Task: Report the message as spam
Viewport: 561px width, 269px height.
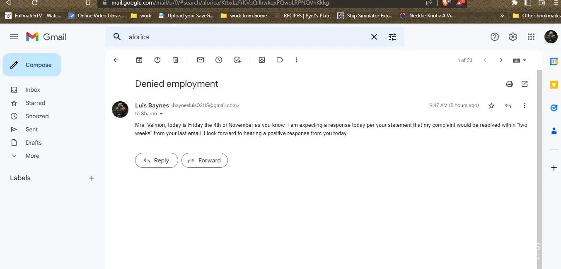Action: (x=157, y=60)
